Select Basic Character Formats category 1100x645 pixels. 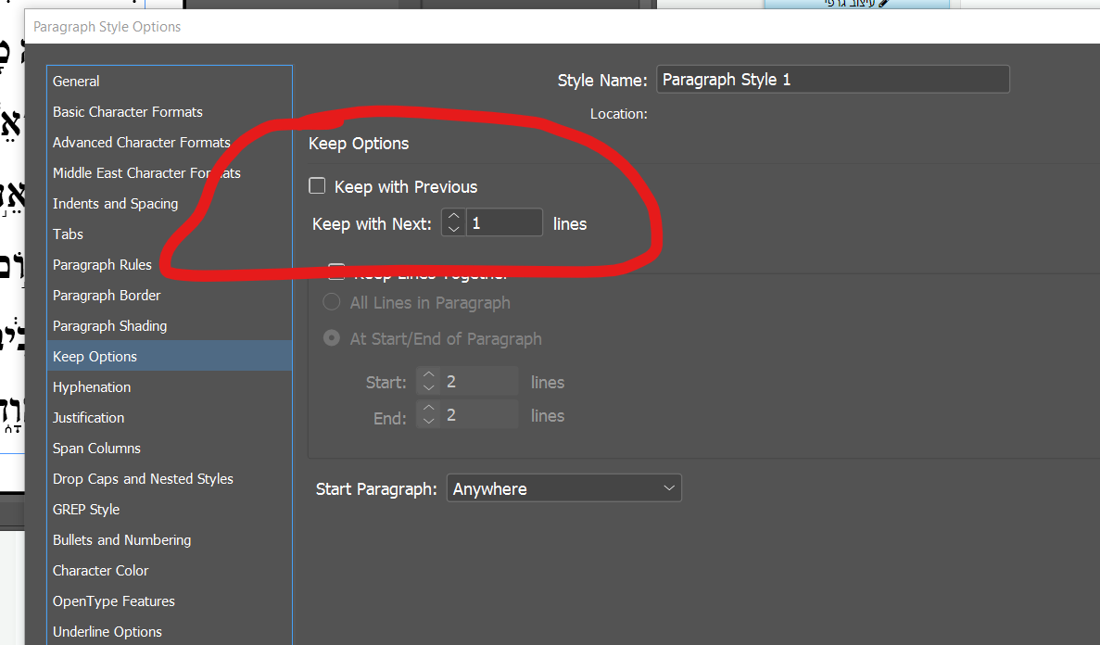[x=169, y=112]
